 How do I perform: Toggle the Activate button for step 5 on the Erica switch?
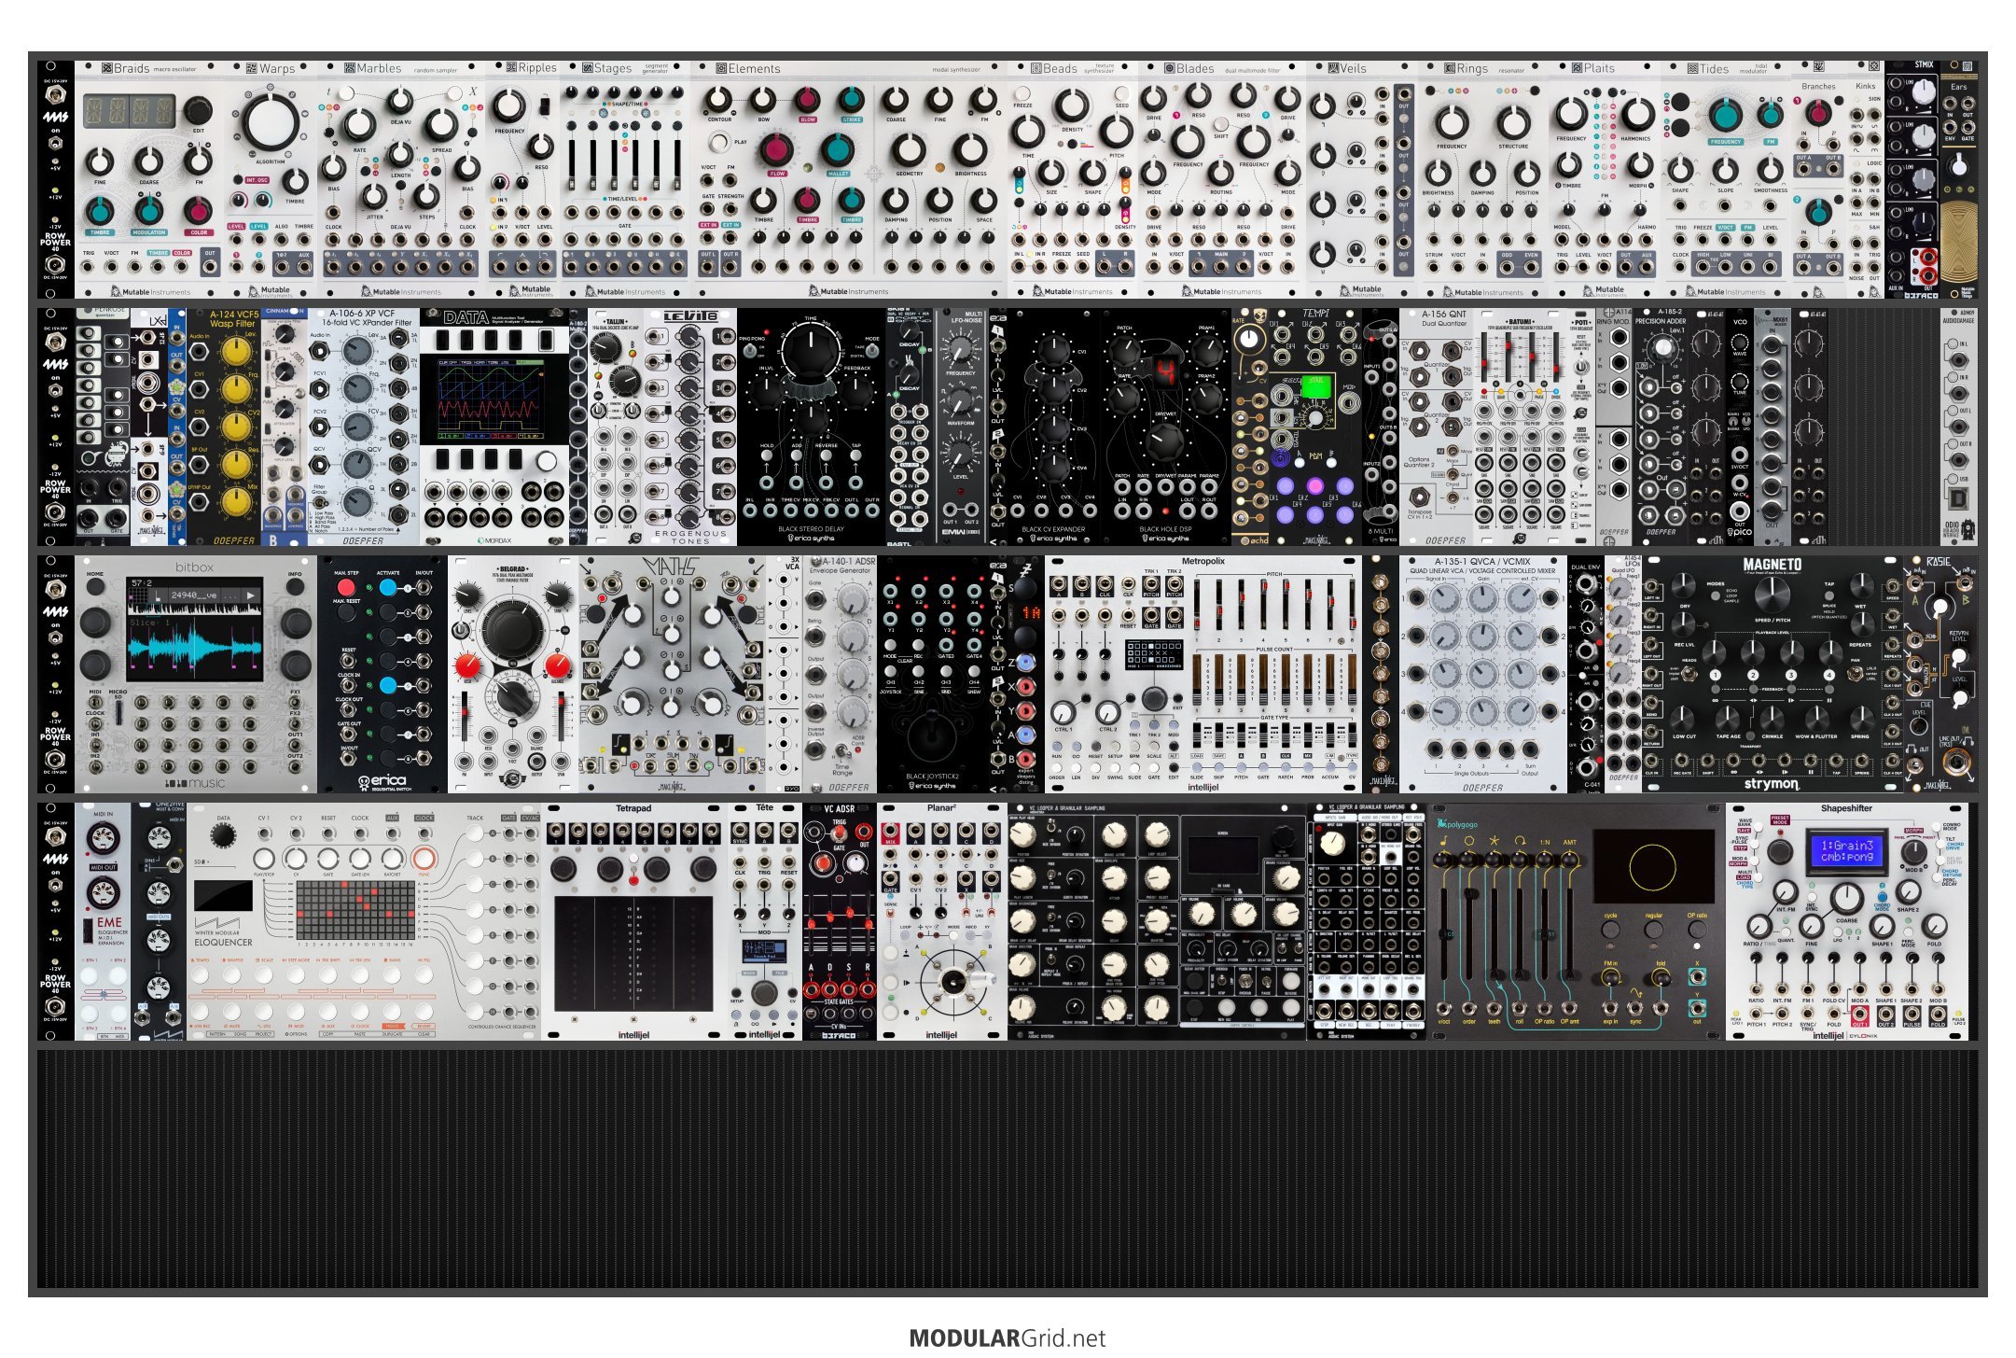pyautogui.click(x=387, y=685)
